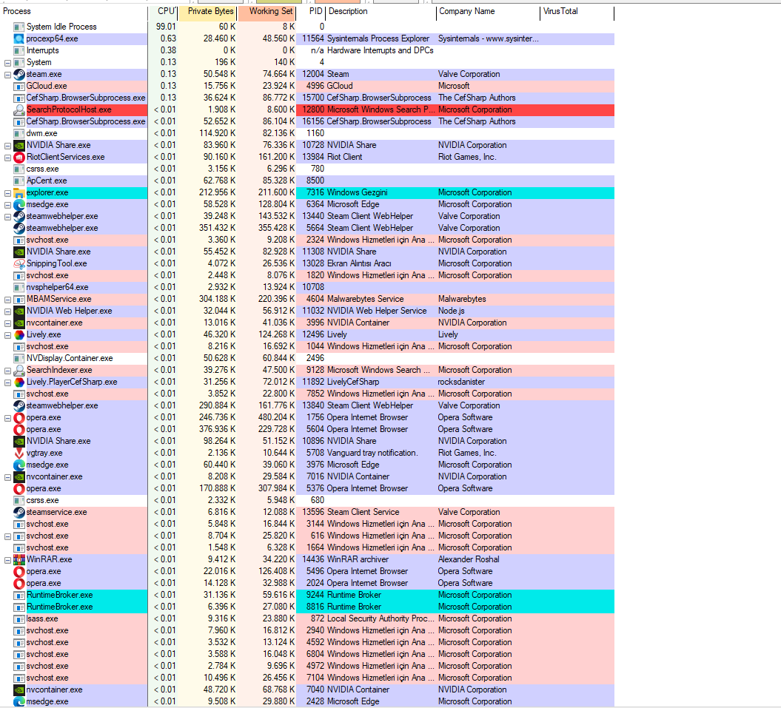781x708 pixels.
Task: Select the Interrupts row name
Action: coord(42,50)
